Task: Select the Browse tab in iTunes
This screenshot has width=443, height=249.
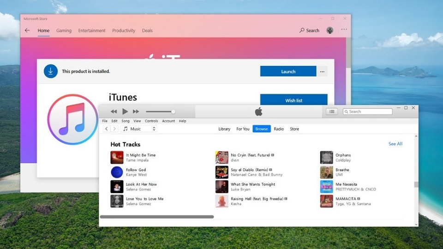Action: tap(262, 129)
